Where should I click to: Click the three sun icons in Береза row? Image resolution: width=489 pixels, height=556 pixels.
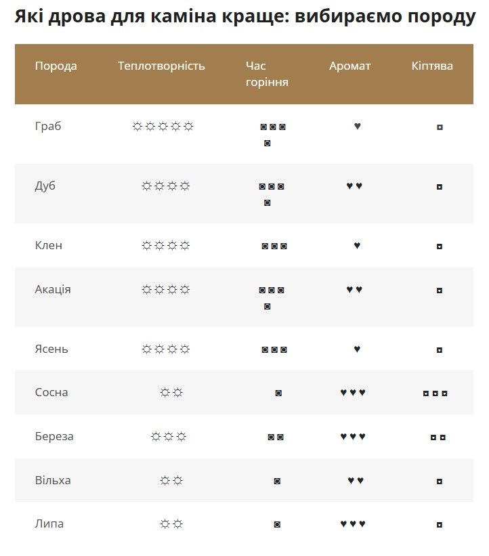[168, 437]
